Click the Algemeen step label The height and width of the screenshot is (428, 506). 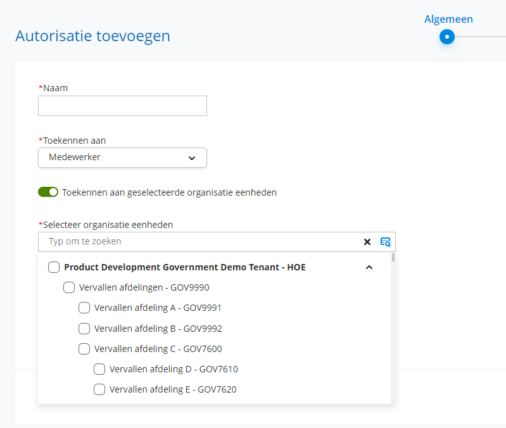coord(448,19)
